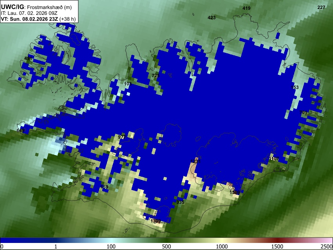Click the 'UWC/IG: Frostmarkshæð (m)' title text
Screen dimensions: 333x250
pyautogui.click(x=36, y=7)
